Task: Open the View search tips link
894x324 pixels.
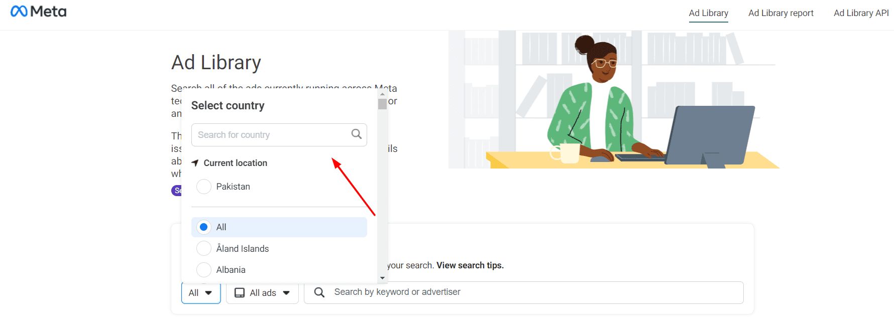Action: pyautogui.click(x=470, y=265)
